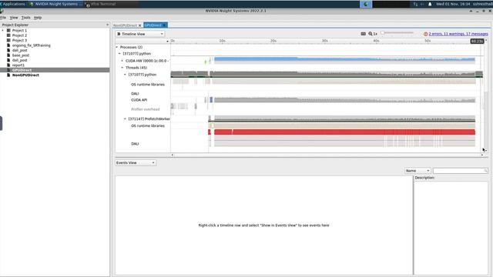
Task: Select the GPUDirect report tab
Action: tap(153, 25)
